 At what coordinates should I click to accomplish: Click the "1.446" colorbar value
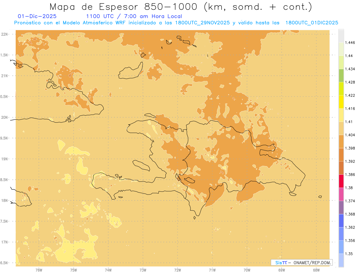click(x=350, y=43)
